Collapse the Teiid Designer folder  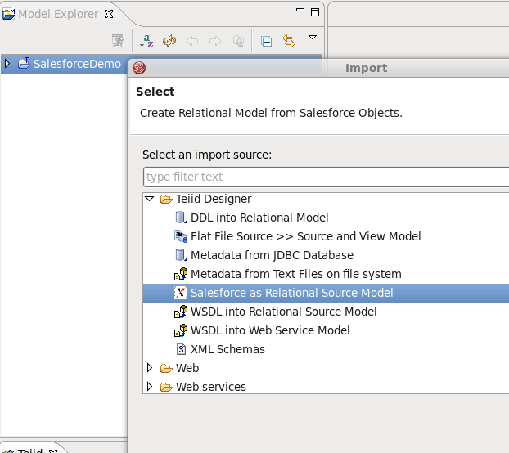click(x=150, y=199)
